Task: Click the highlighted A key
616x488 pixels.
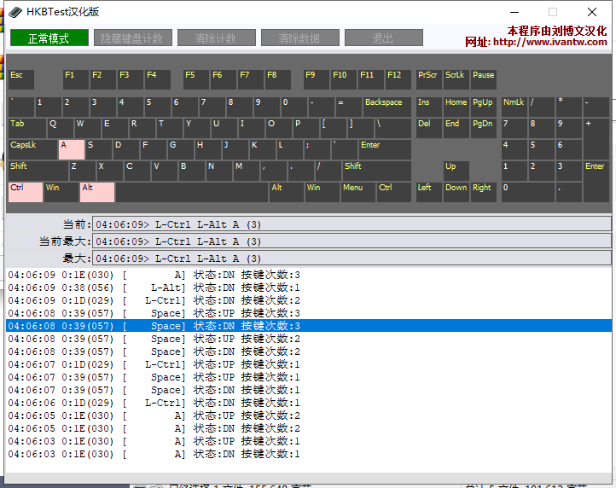Action: (72, 149)
